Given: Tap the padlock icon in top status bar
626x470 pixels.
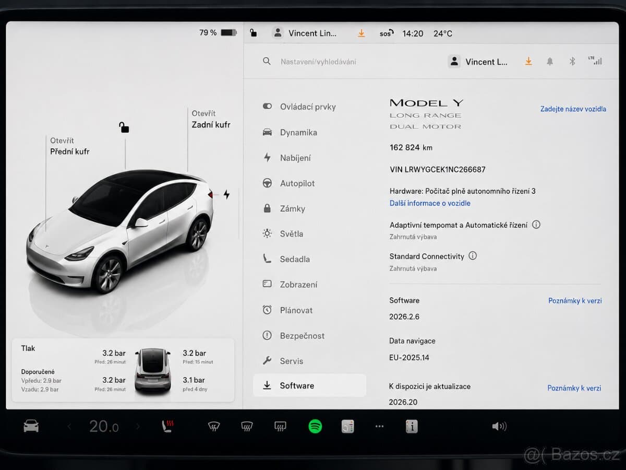Looking at the screenshot, I should (x=253, y=33).
